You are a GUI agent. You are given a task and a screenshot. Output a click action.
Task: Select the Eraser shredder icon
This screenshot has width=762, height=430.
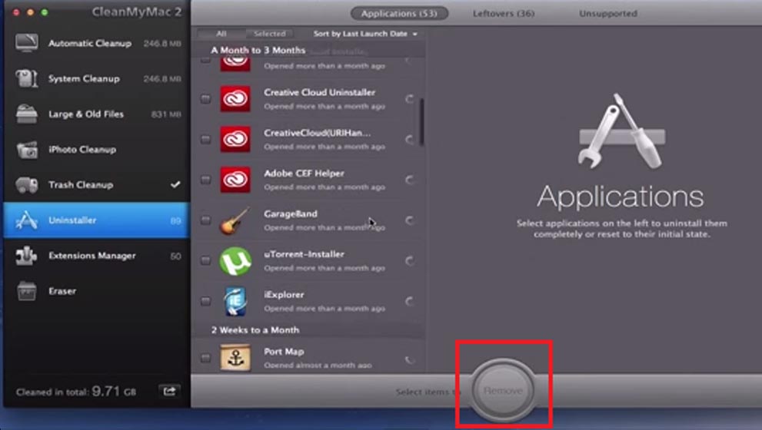tap(26, 291)
